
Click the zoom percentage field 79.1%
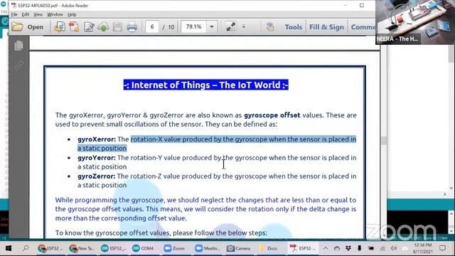193,27
